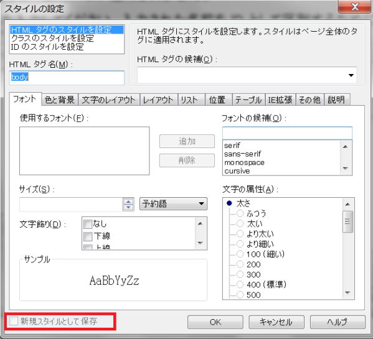
Task: Select the より細い radio button
Action: coord(240,244)
